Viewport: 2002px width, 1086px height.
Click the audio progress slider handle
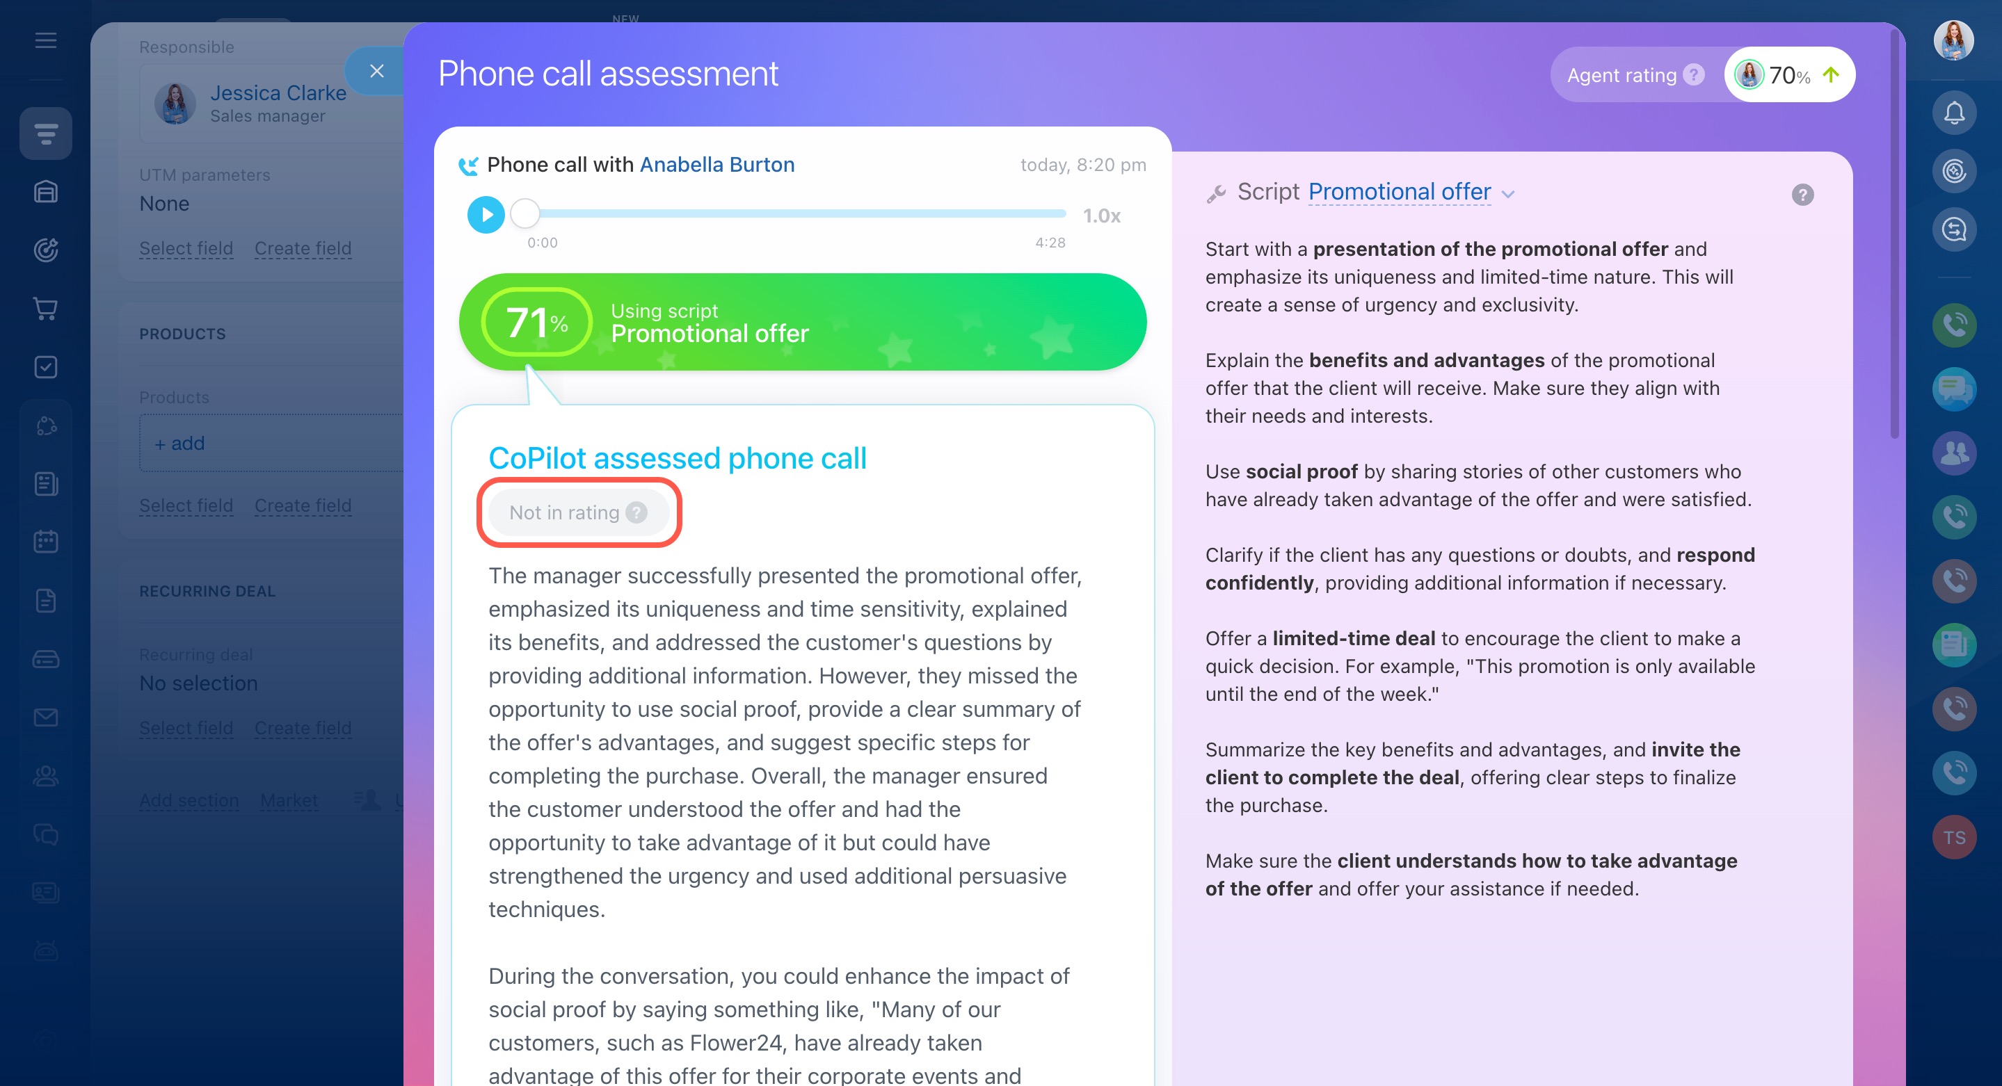click(x=525, y=213)
